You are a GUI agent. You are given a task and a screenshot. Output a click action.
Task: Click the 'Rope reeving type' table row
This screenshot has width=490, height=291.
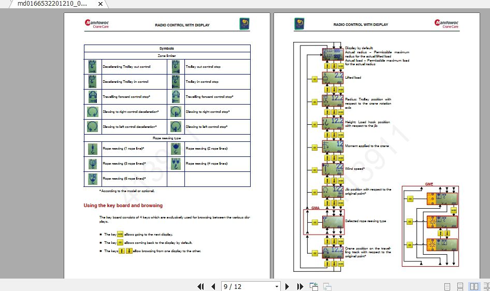click(x=167, y=138)
